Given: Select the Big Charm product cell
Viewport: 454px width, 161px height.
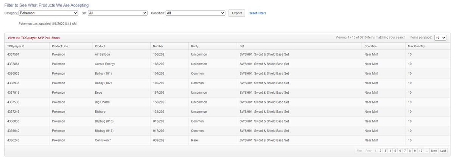Looking at the screenshot, I should 121,102.
